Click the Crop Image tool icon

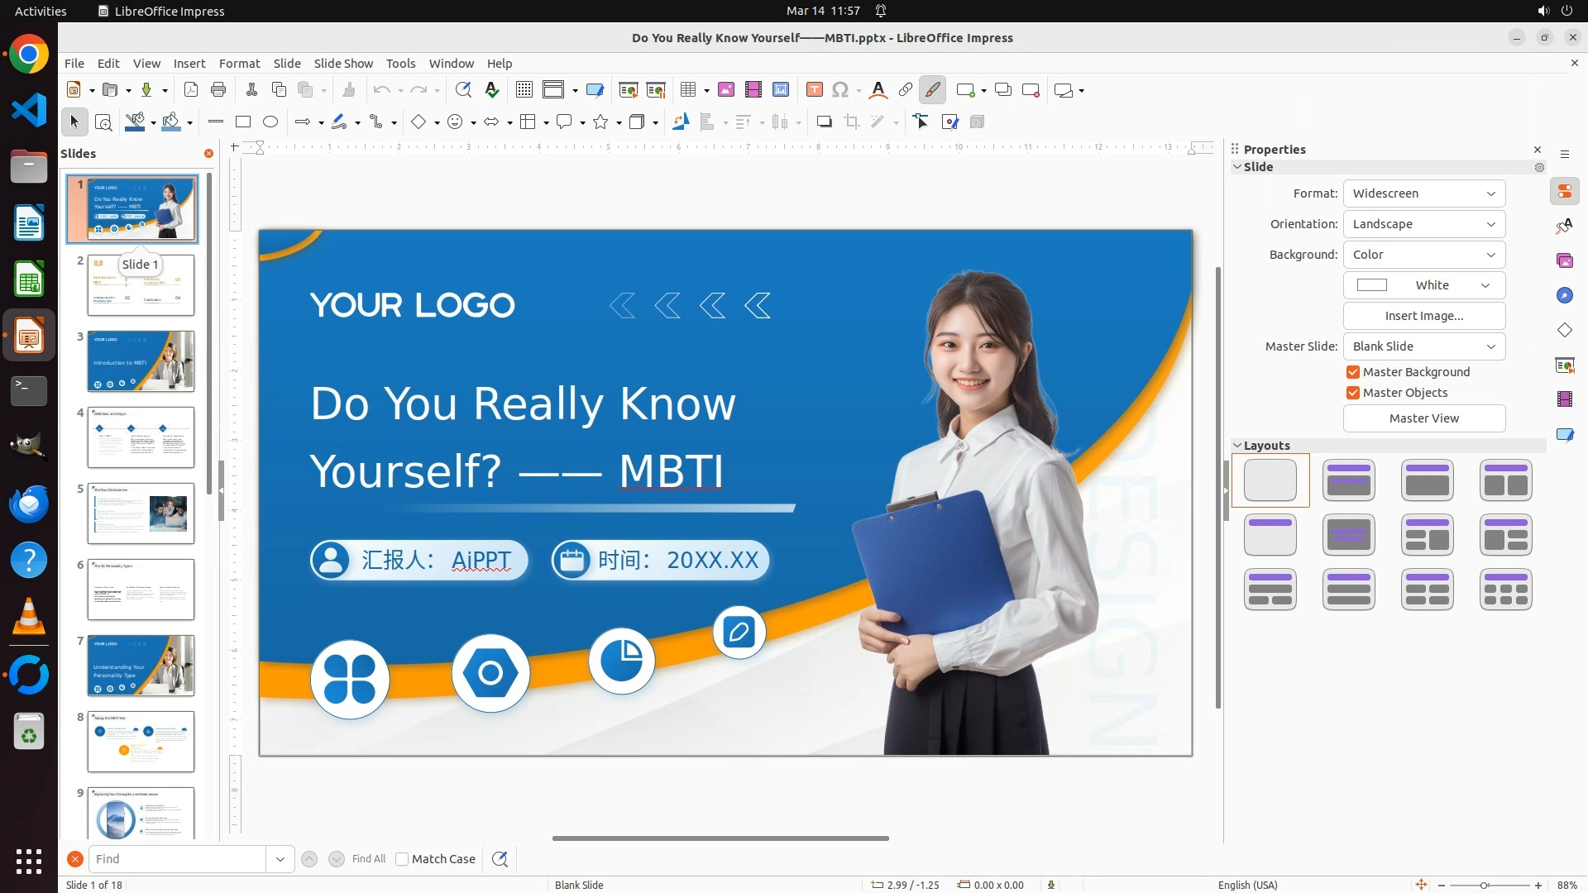click(x=852, y=122)
